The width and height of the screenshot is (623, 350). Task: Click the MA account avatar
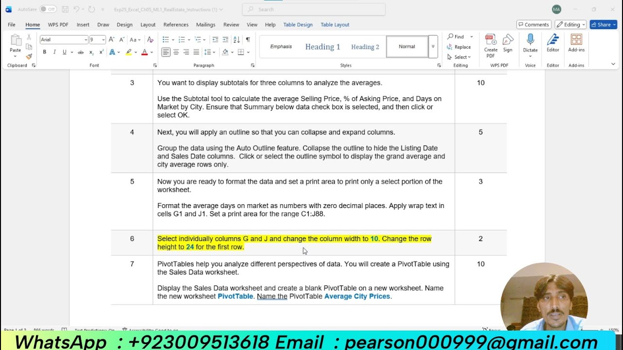[x=556, y=9]
